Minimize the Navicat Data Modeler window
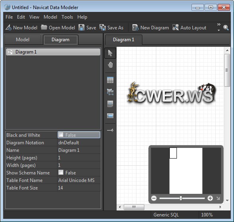Viewport: 234px width, 222px height. click(198, 8)
